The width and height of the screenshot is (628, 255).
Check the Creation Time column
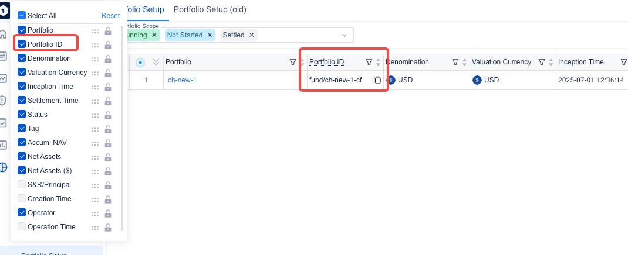22,199
